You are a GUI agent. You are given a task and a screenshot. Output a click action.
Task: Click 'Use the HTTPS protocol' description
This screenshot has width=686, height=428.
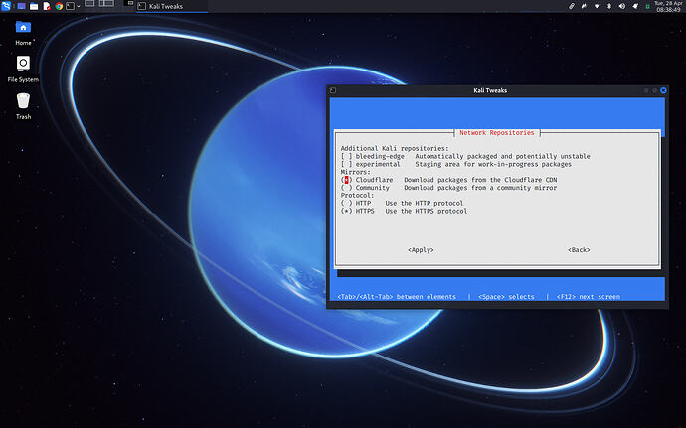[x=427, y=211]
